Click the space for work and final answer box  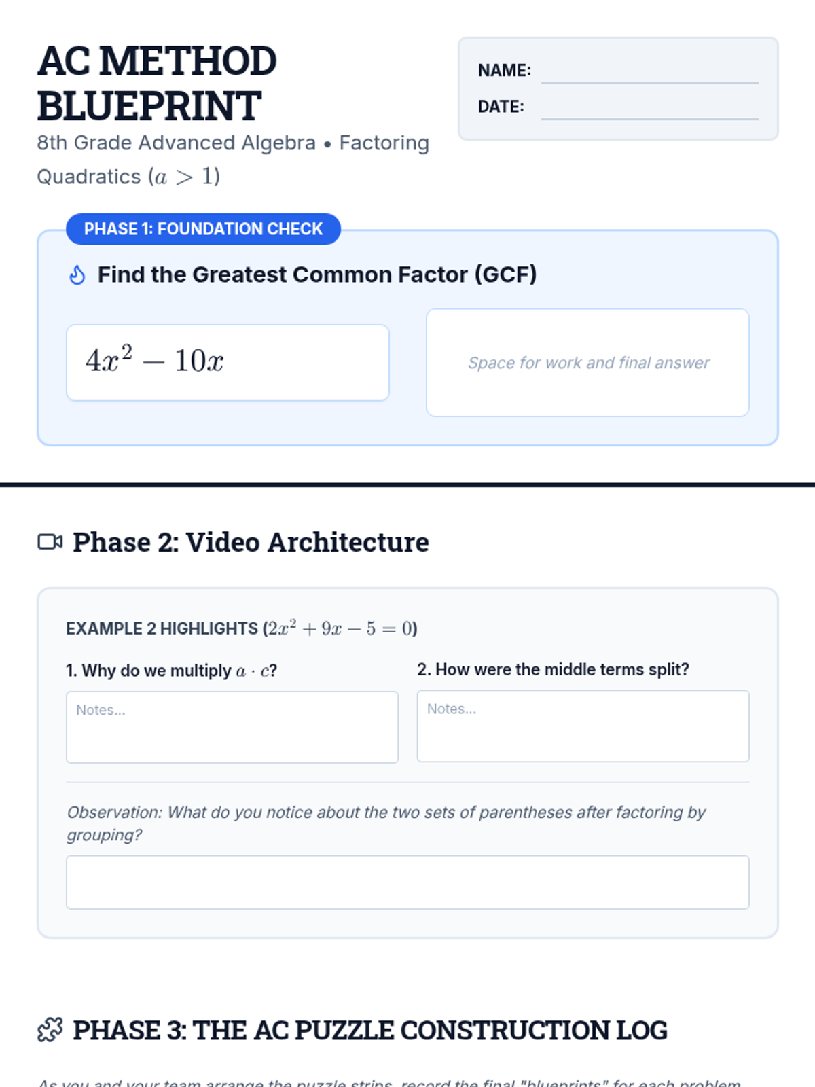coord(587,362)
